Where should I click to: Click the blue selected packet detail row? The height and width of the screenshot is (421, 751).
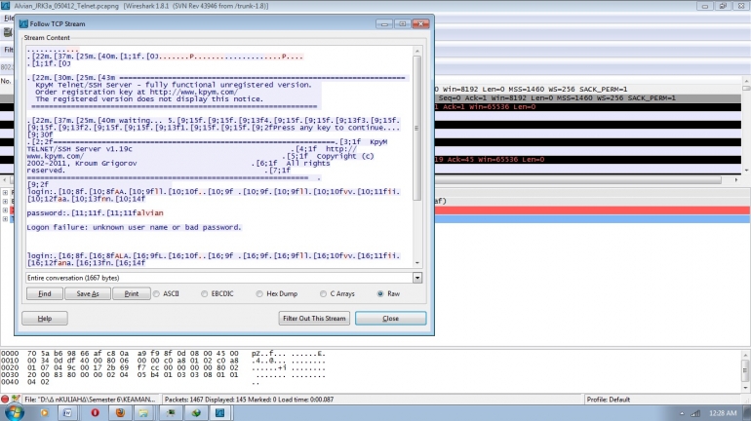(x=592, y=219)
